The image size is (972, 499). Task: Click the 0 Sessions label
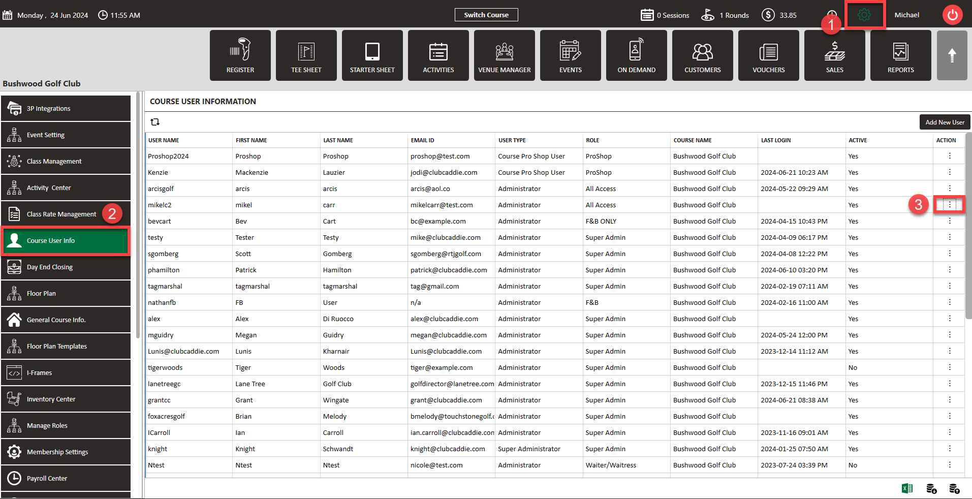coord(673,15)
